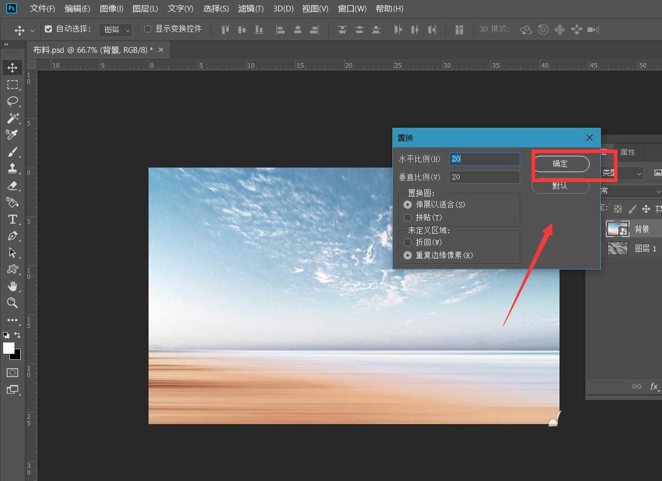Select the 图层 1 layer thumbnail
The image size is (662, 481).
pos(617,248)
